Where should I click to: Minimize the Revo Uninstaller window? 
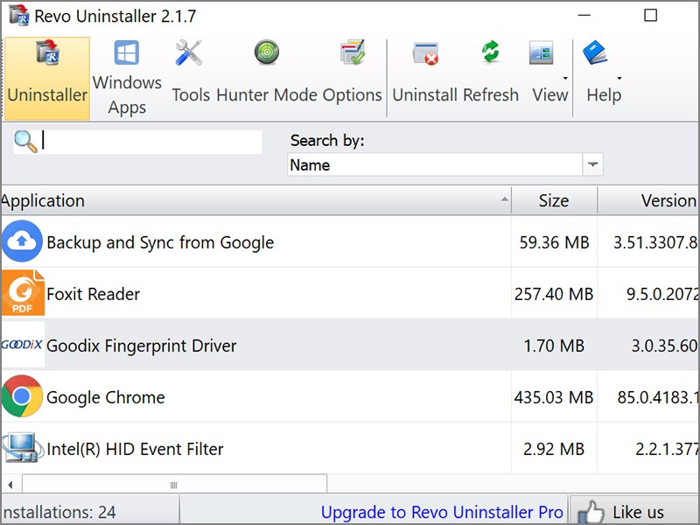(x=584, y=16)
